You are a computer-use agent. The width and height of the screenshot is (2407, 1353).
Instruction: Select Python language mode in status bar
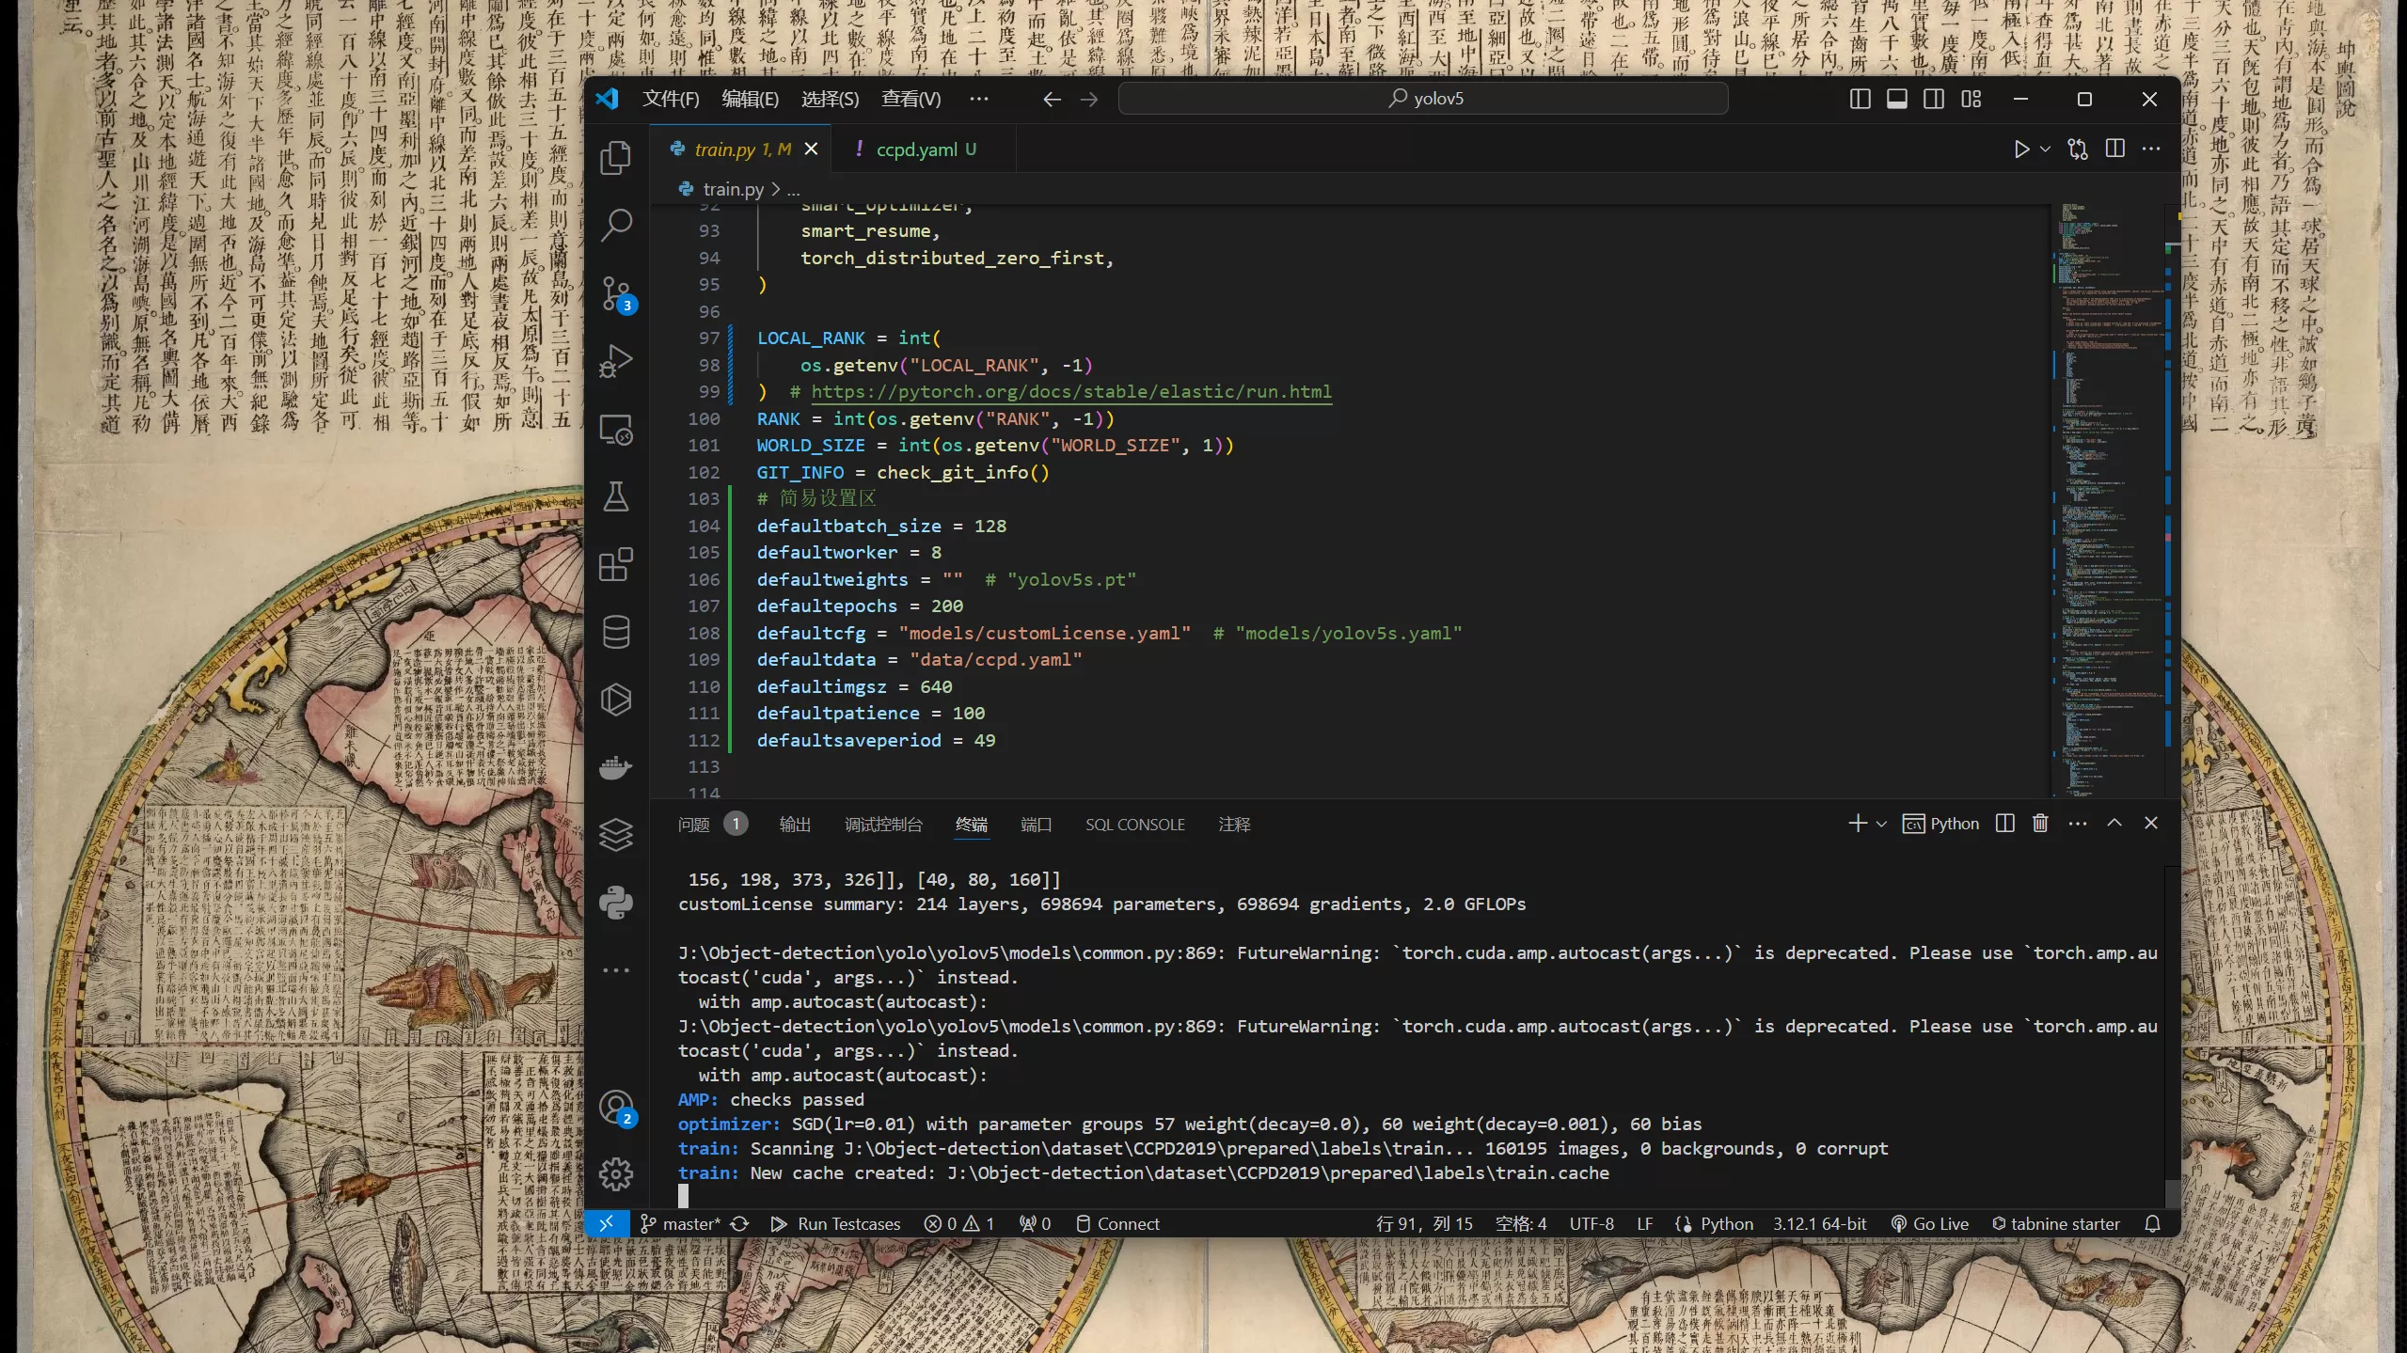pos(1726,1223)
